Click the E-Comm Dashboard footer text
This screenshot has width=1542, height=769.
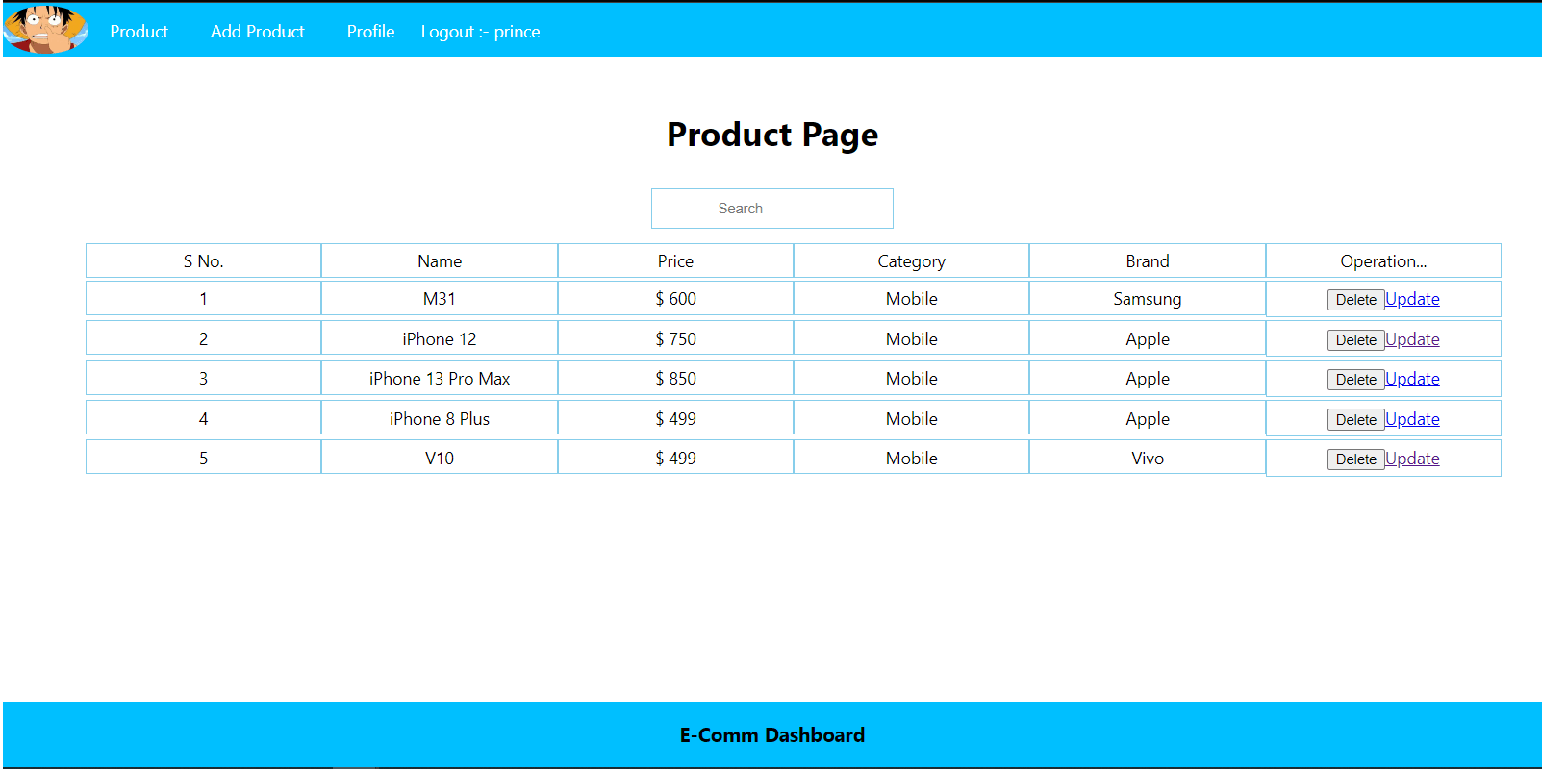[x=771, y=735]
